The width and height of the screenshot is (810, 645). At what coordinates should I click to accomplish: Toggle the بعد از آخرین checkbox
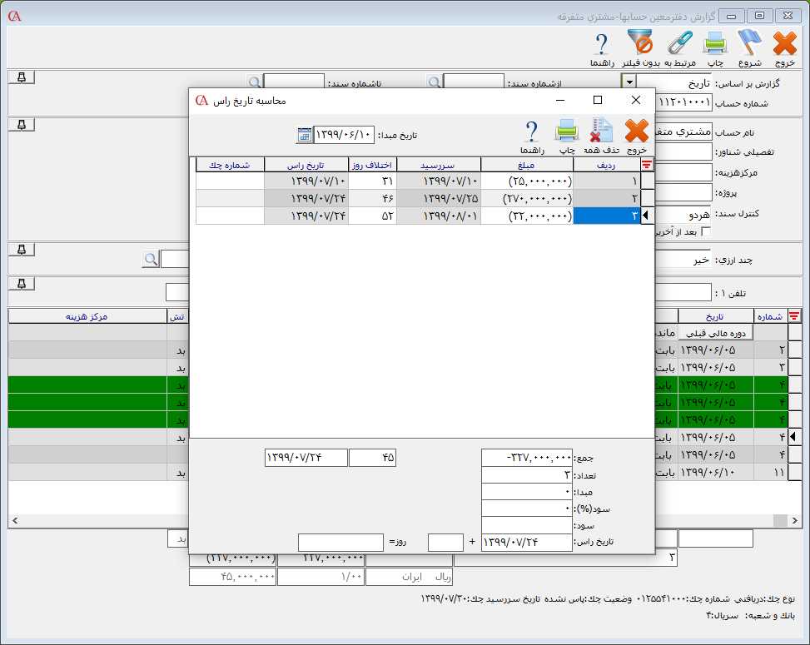[x=706, y=231]
